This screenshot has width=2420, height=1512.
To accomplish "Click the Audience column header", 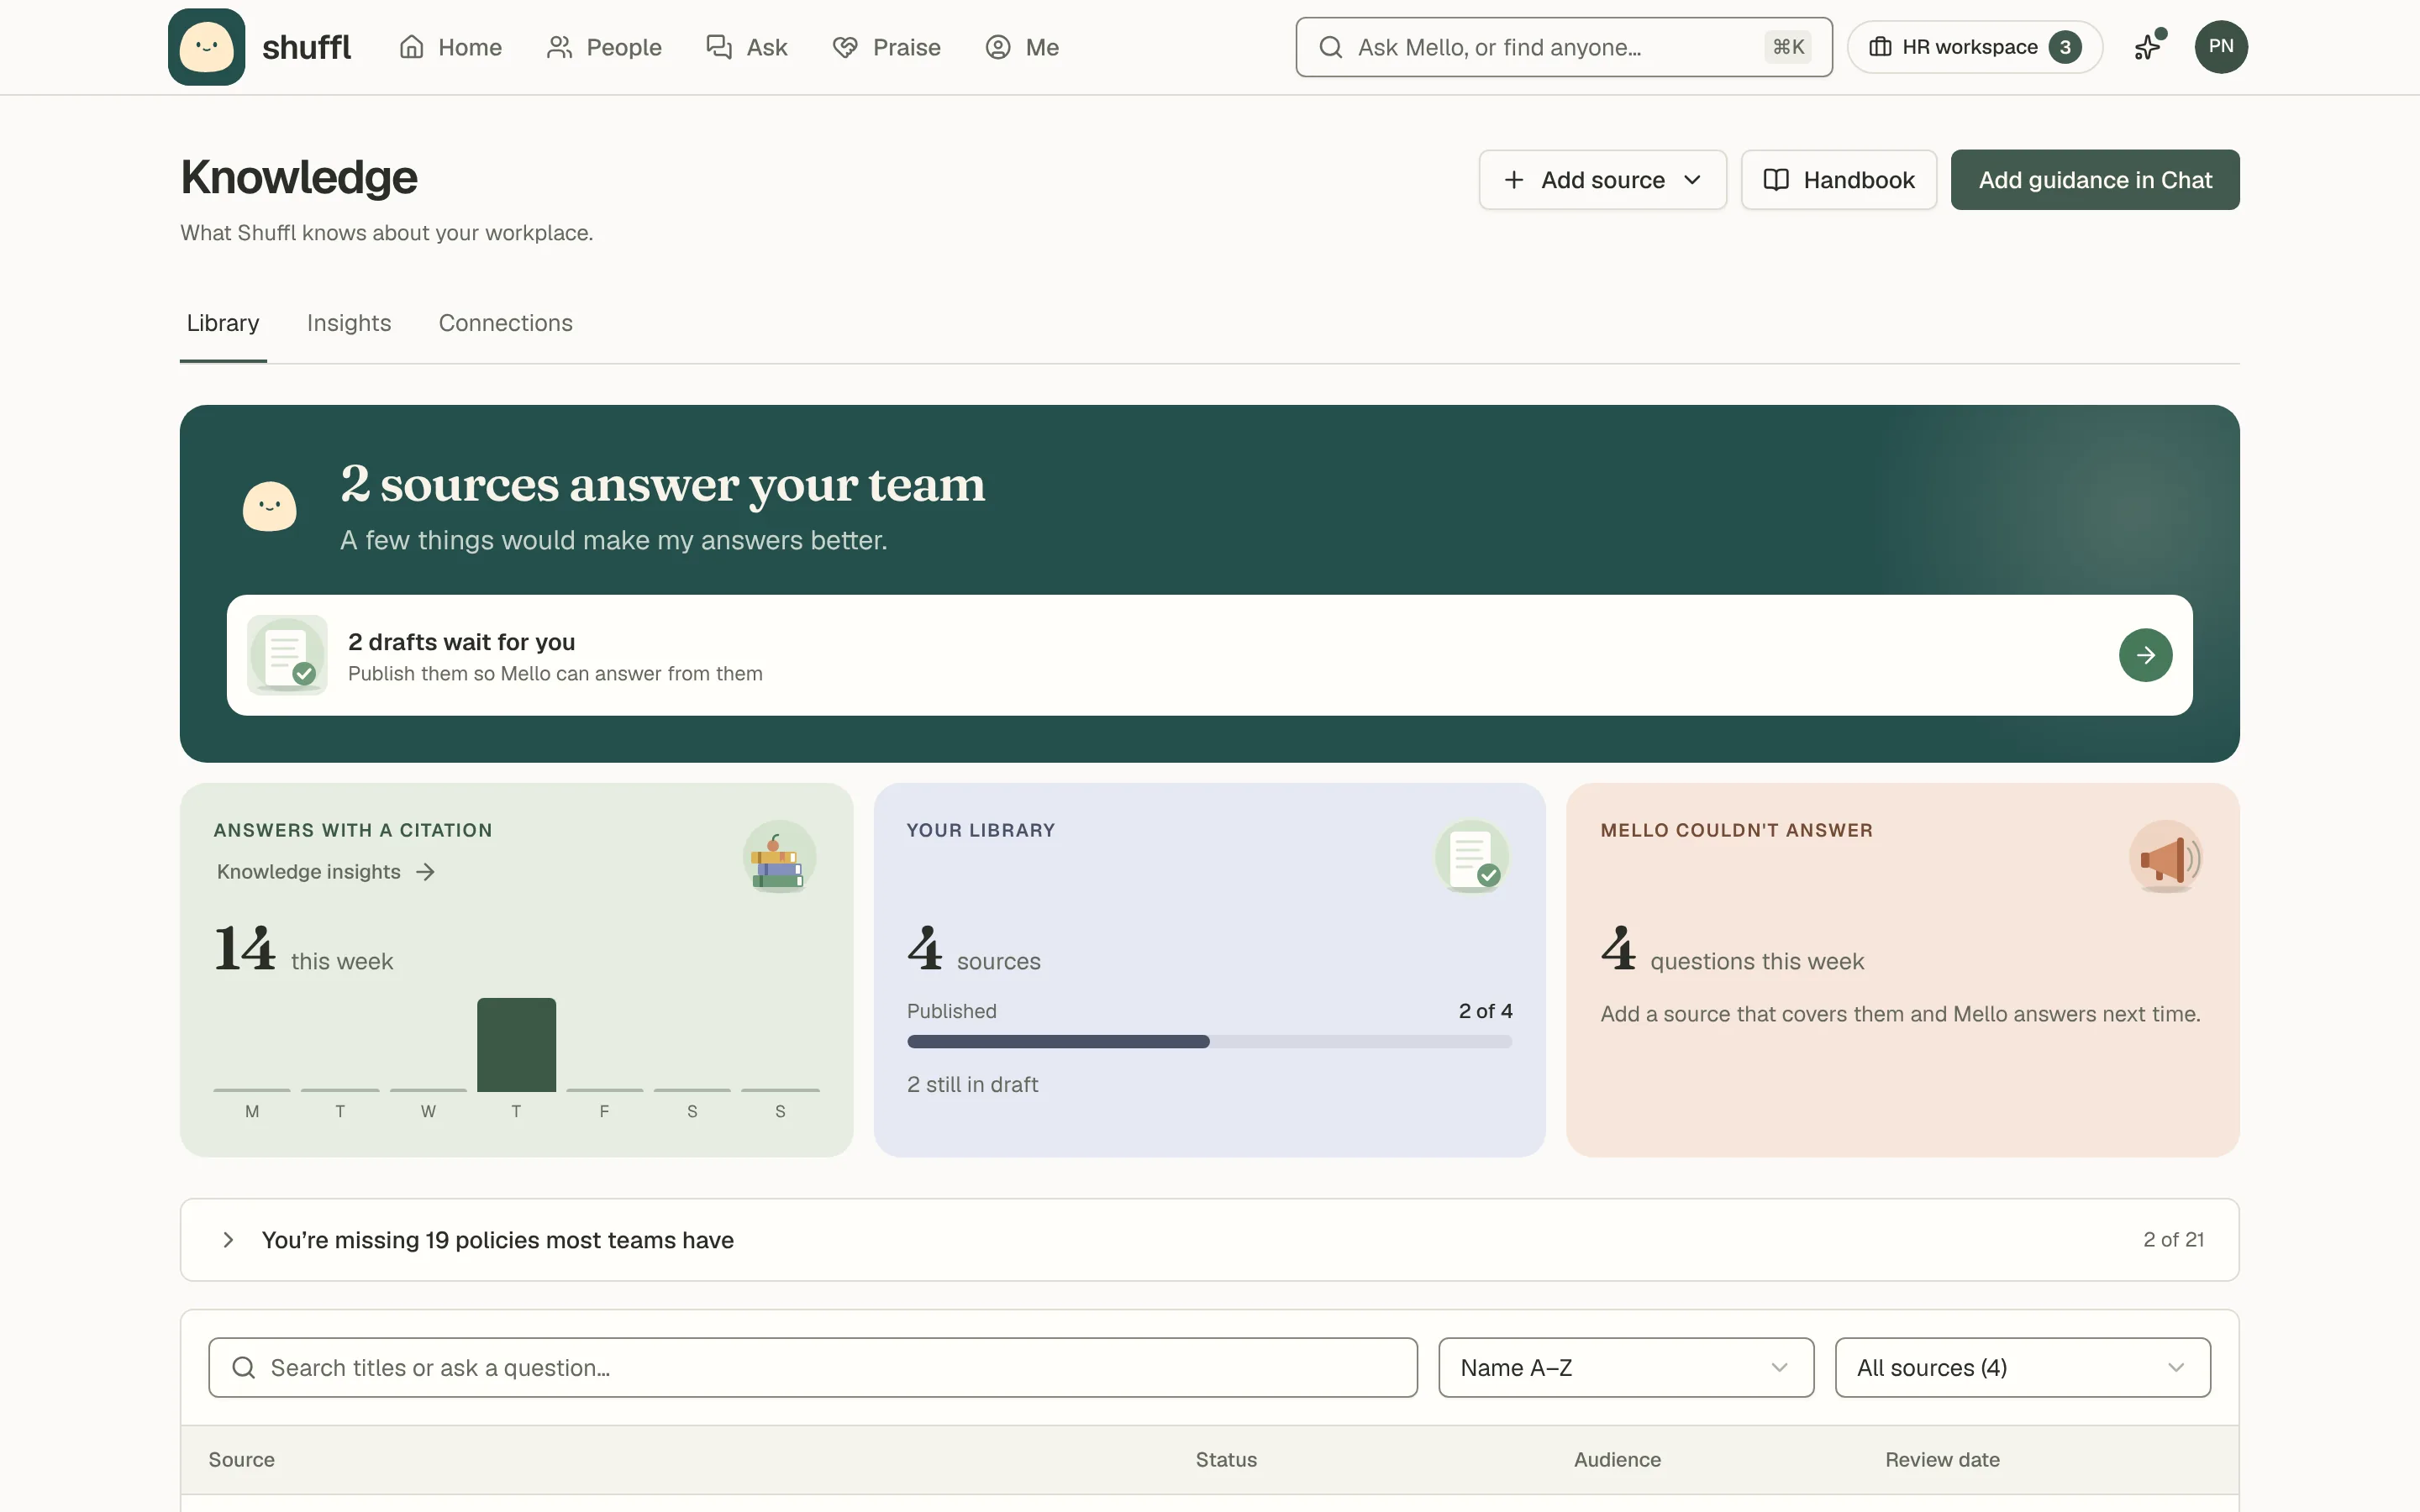I will click(1616, 1459).
